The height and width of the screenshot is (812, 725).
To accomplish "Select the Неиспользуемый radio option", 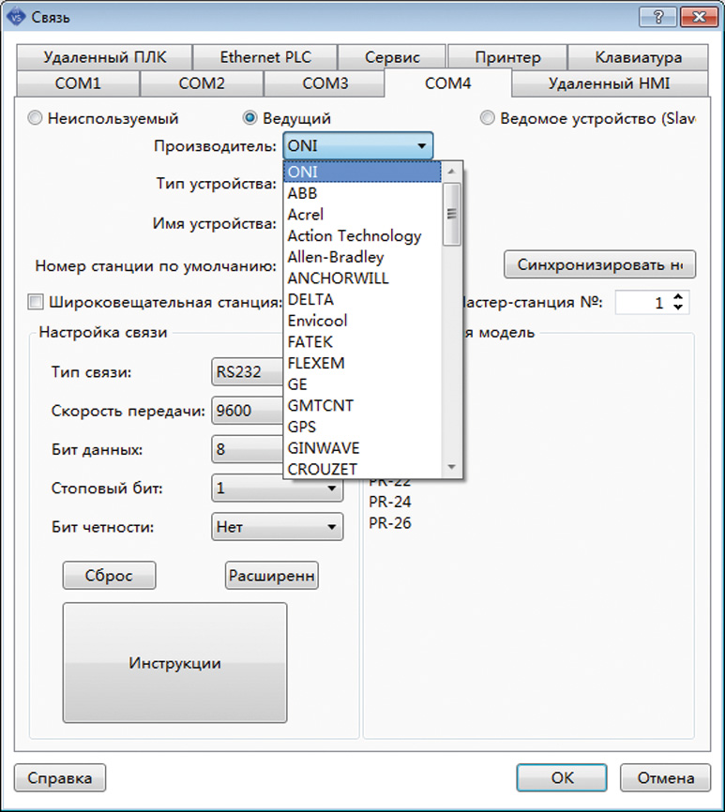I will pyautogui.click(x=35, y=119).
